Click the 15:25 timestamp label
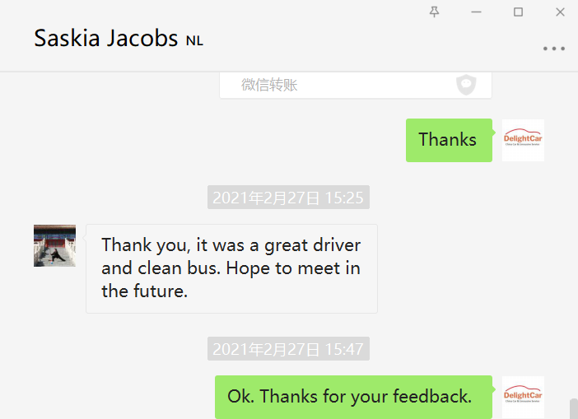This screenshot has width=578, height=419. [288, 198]
